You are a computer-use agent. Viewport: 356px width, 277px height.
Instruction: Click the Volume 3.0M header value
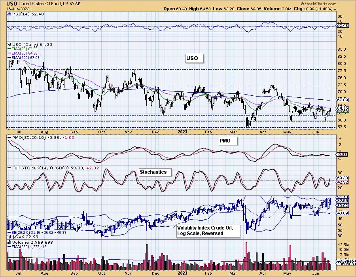click(x=277, y=9)
